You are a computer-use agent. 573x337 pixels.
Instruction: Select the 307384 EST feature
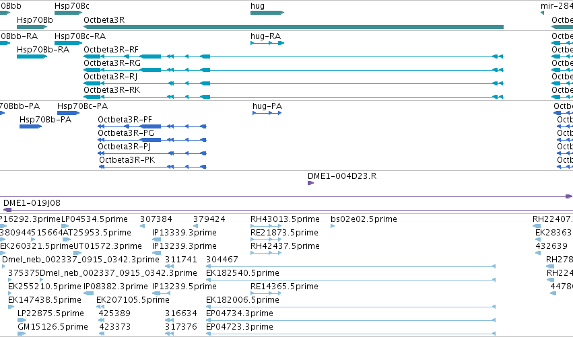[x=143, y=226]
